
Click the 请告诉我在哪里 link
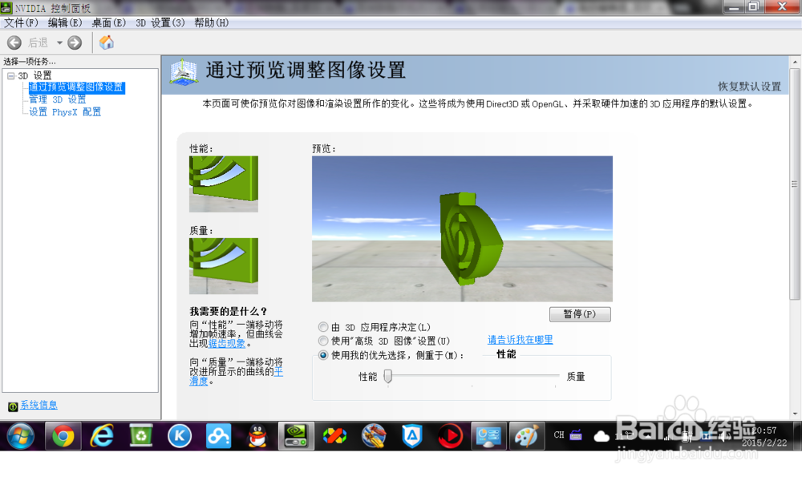click(x=520, y=340)
